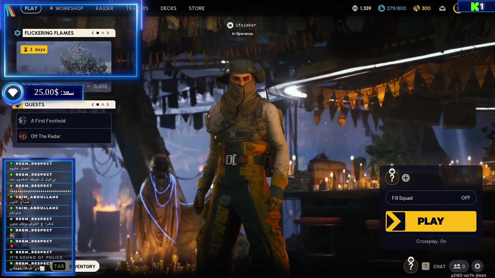Click the coin currency icon beside 1,339
Viewport: 495px width, 278px height.
pos(355,8)
